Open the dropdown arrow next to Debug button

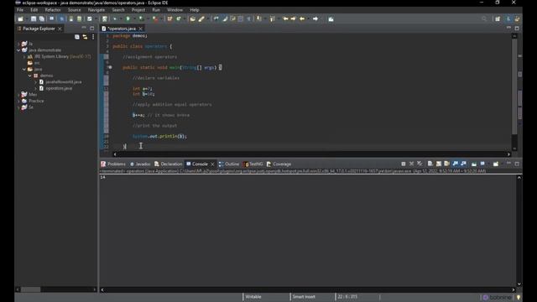tap(121, 19)
